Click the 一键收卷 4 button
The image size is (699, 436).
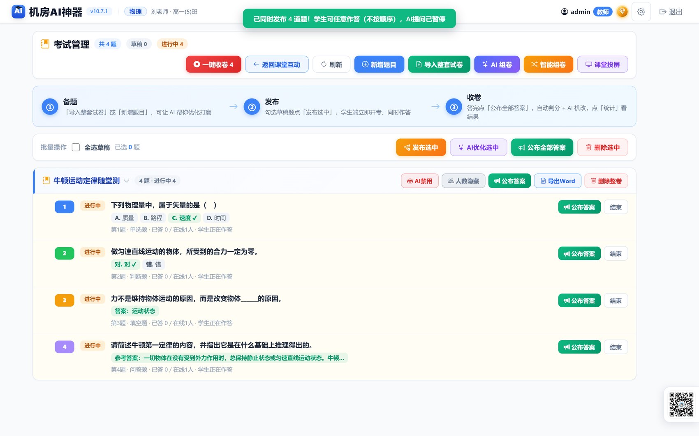pos(213,64)
